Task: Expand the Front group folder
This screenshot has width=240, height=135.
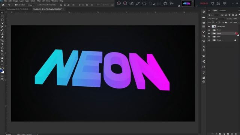Action: 212,30
